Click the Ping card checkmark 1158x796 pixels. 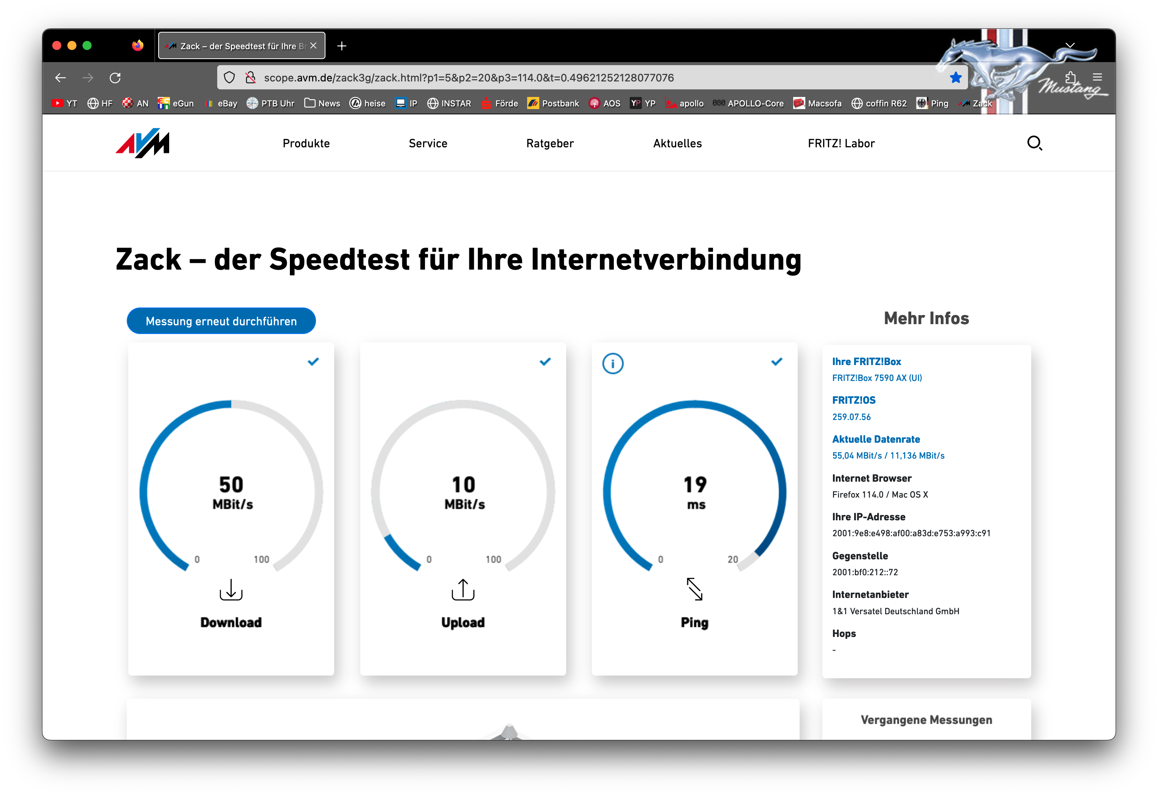(x=777, y=362)
